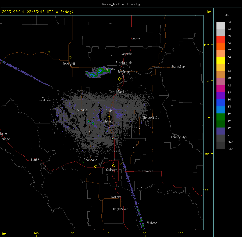The width and height of the screenshot is (242, 237).
Task: Click the Olds label
Action: (109, 111)
